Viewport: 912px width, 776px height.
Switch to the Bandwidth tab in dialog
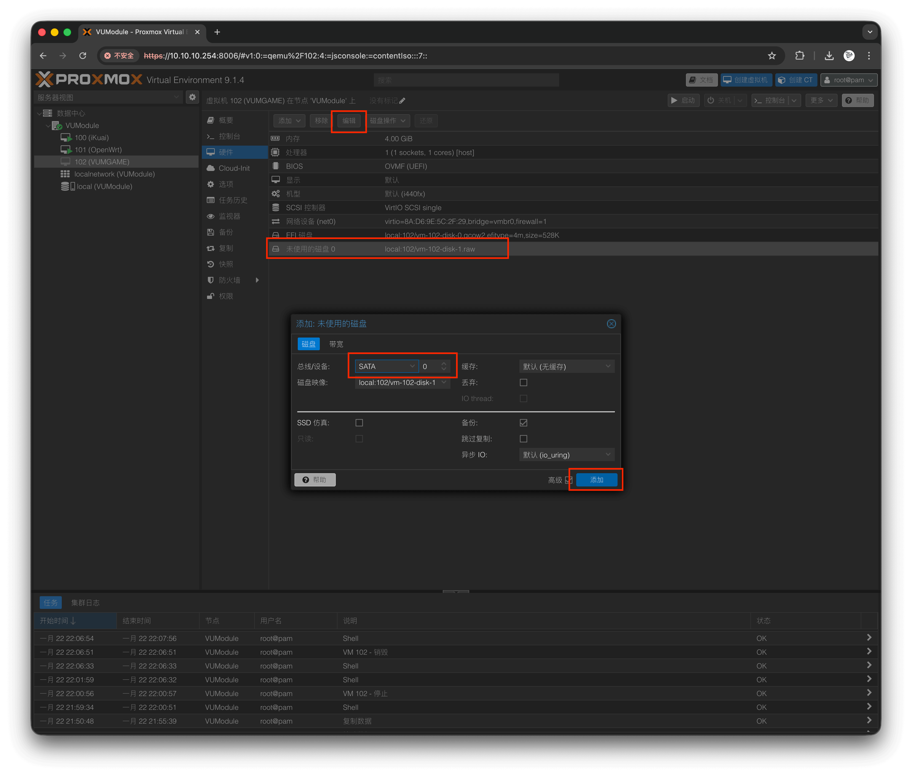[x=336, y=344]
